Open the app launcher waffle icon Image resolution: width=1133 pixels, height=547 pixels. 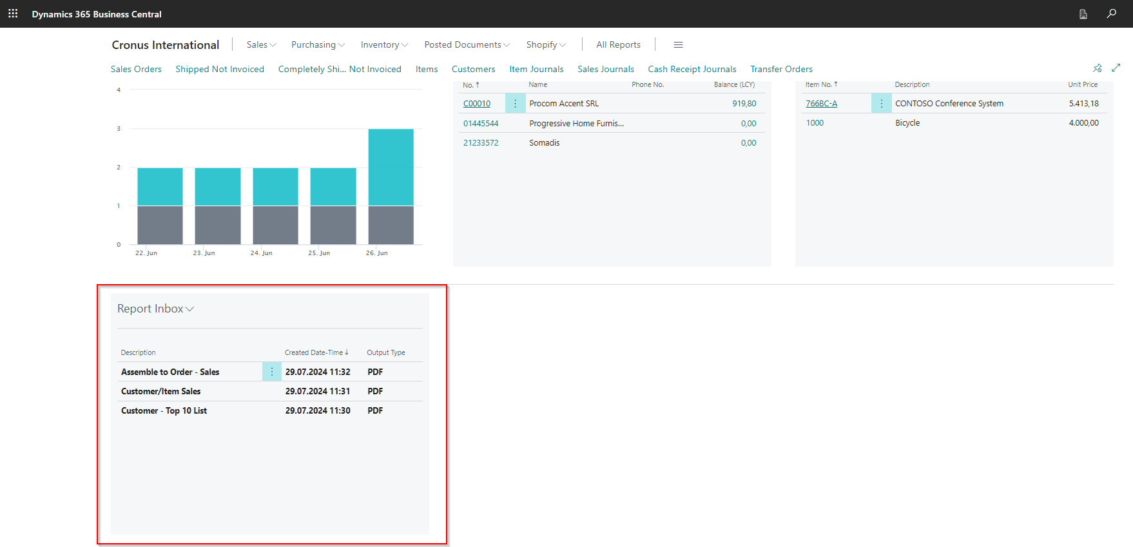[x=13, y=14]
